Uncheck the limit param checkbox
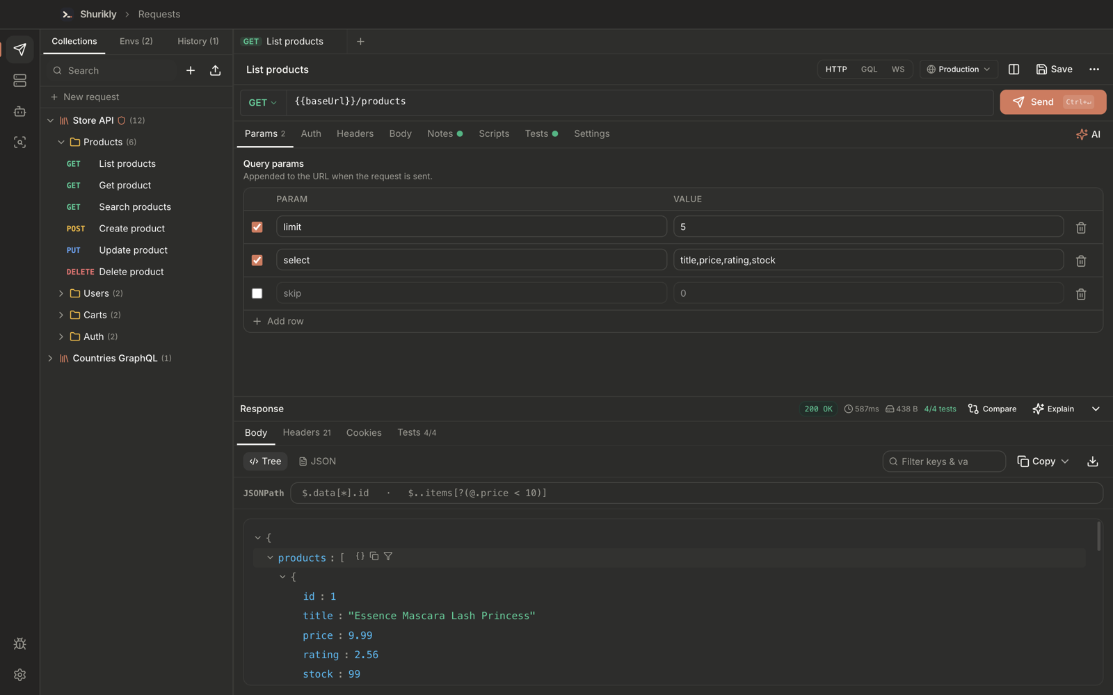1113x695 pixels. coord(257,227)
